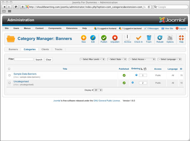Click the ordering field of Uncategorised
190x141 pixels.
pyautogui.click(x=143, y=83)
